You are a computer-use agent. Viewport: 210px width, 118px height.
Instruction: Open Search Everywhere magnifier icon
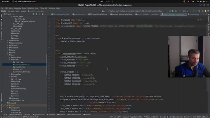point(203,11)
